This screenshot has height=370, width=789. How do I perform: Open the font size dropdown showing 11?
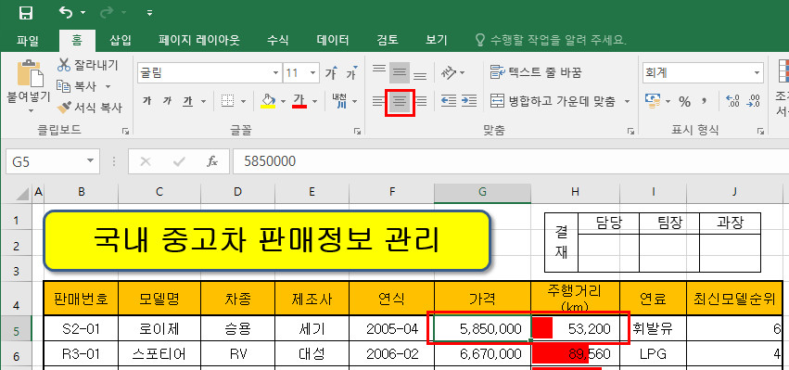point(314,73)
